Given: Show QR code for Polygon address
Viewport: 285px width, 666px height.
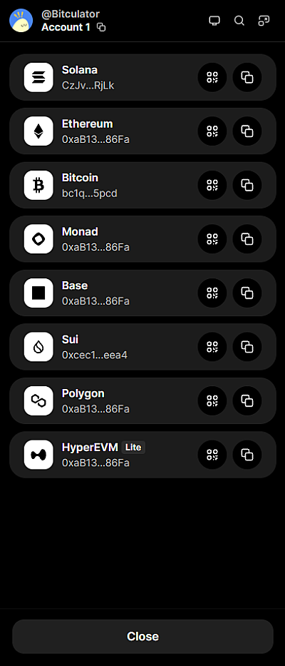Looking at the screenshot, I should click(x=212, y=401).
